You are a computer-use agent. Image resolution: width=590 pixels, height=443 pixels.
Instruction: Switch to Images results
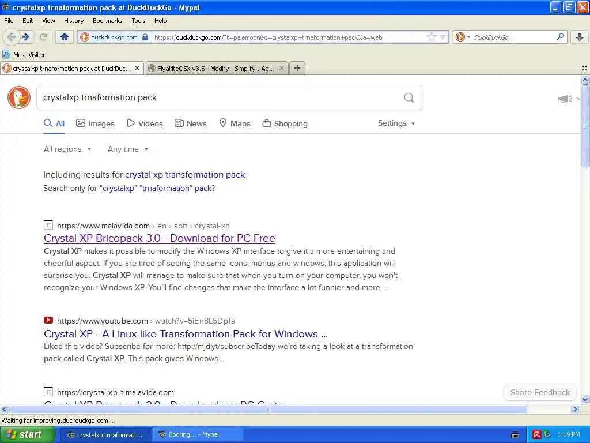click(95, 123)
